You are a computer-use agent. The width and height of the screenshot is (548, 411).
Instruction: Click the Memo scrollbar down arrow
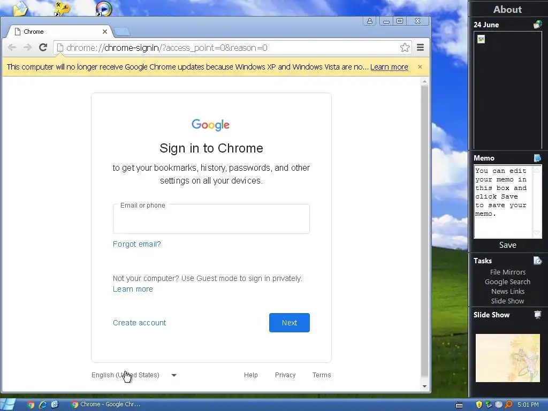[536, 233]
